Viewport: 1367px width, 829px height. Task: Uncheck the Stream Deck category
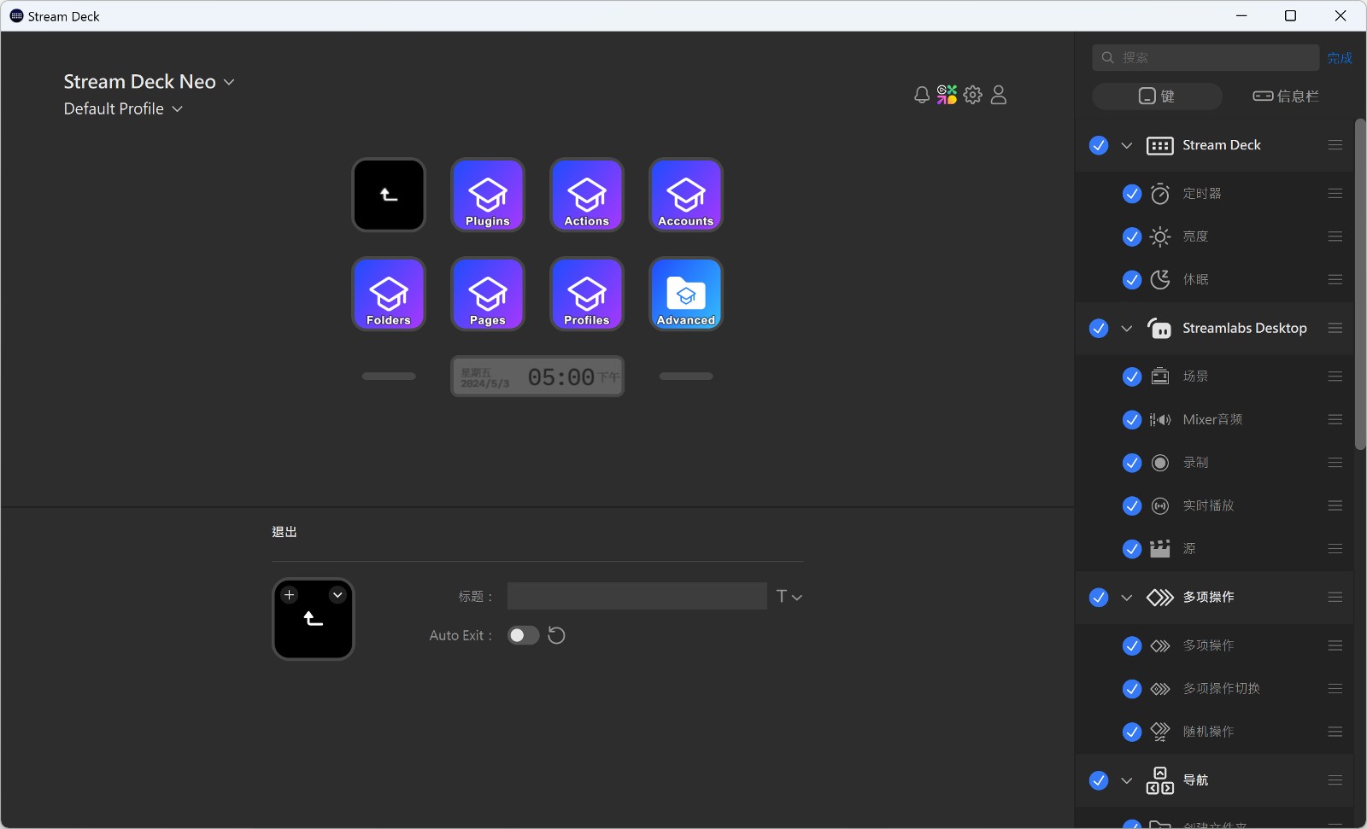1099,145
